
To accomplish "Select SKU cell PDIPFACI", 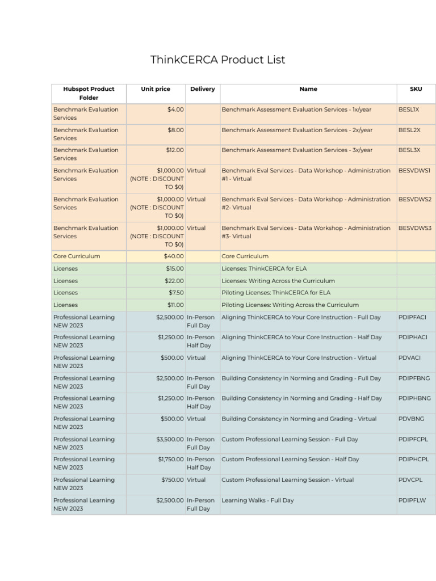I will pos(416,321).
